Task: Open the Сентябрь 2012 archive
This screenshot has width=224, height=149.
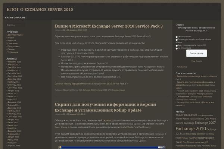Action: [15, 76]
